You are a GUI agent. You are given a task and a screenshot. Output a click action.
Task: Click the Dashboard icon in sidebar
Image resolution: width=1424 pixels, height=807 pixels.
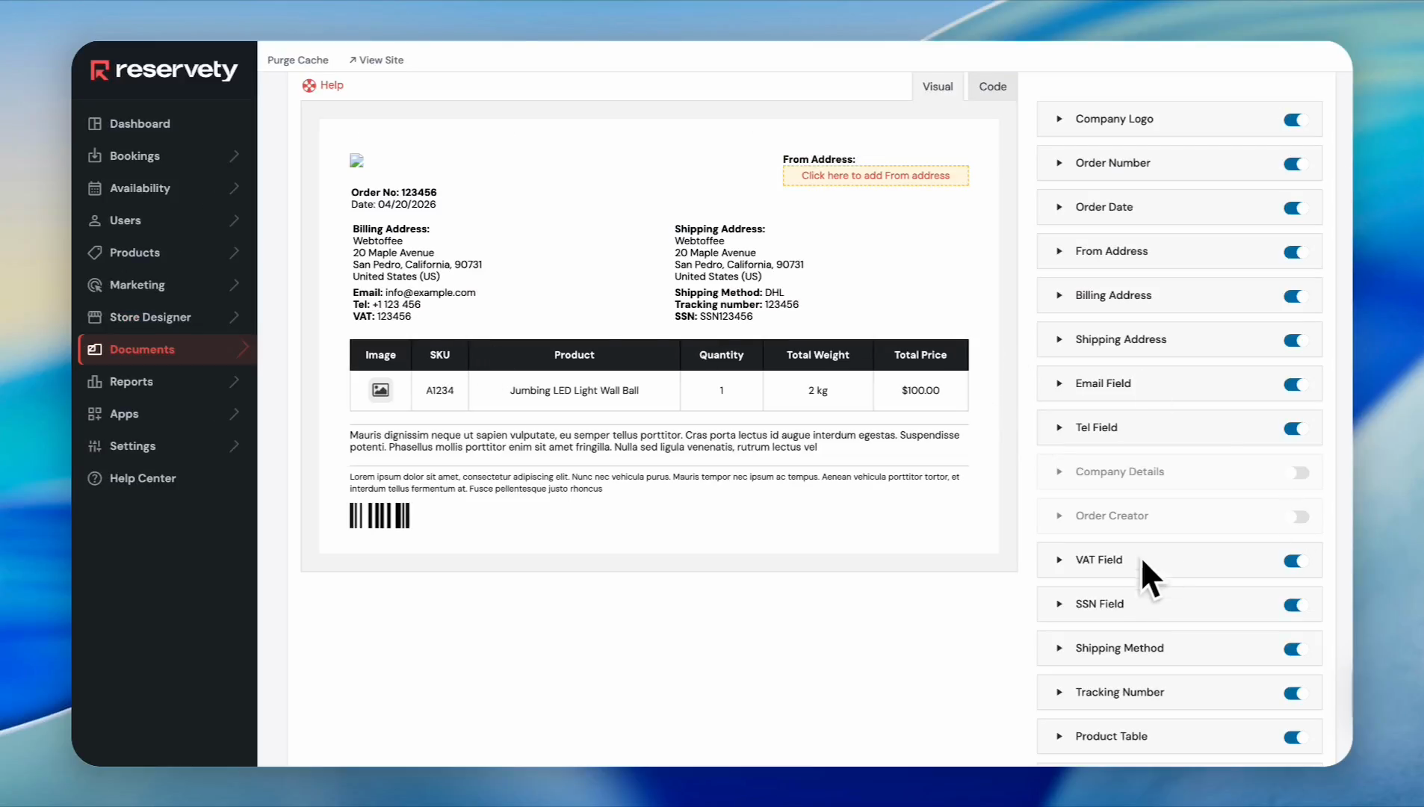(x=95, y=124)
